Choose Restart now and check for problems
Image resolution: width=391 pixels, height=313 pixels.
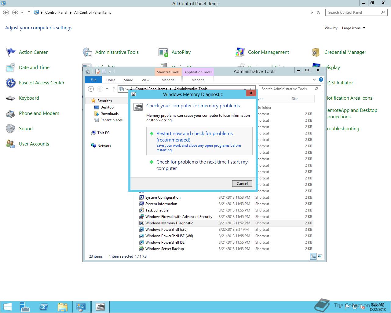[x=199, y=141]
